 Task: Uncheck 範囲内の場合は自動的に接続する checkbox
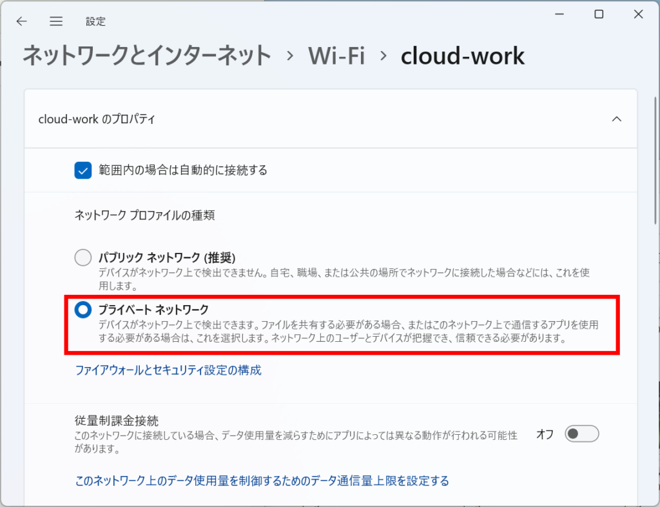82,170
